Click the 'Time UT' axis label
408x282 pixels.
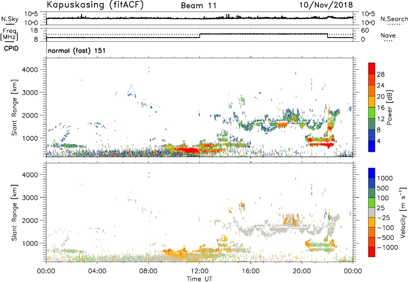199,279
